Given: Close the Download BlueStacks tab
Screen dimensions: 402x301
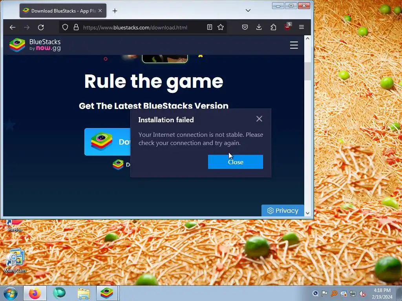Looking at the screenshot, I should pyautogui.click(x=100, y=11).
